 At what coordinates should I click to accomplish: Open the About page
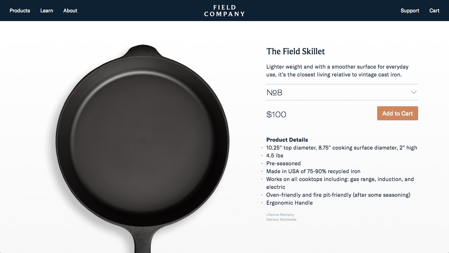[x=70, y=11]
